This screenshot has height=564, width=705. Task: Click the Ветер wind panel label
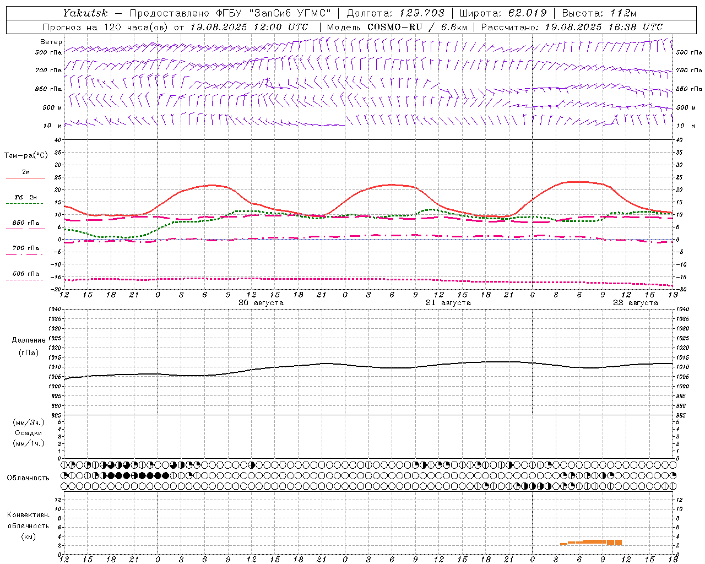[51, 42]
